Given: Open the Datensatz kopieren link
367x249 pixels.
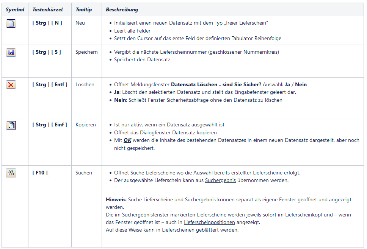Looking at the screenshot, I should (194, 132).
